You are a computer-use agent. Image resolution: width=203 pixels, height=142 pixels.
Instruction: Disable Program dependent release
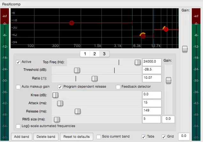coord(60,87)
